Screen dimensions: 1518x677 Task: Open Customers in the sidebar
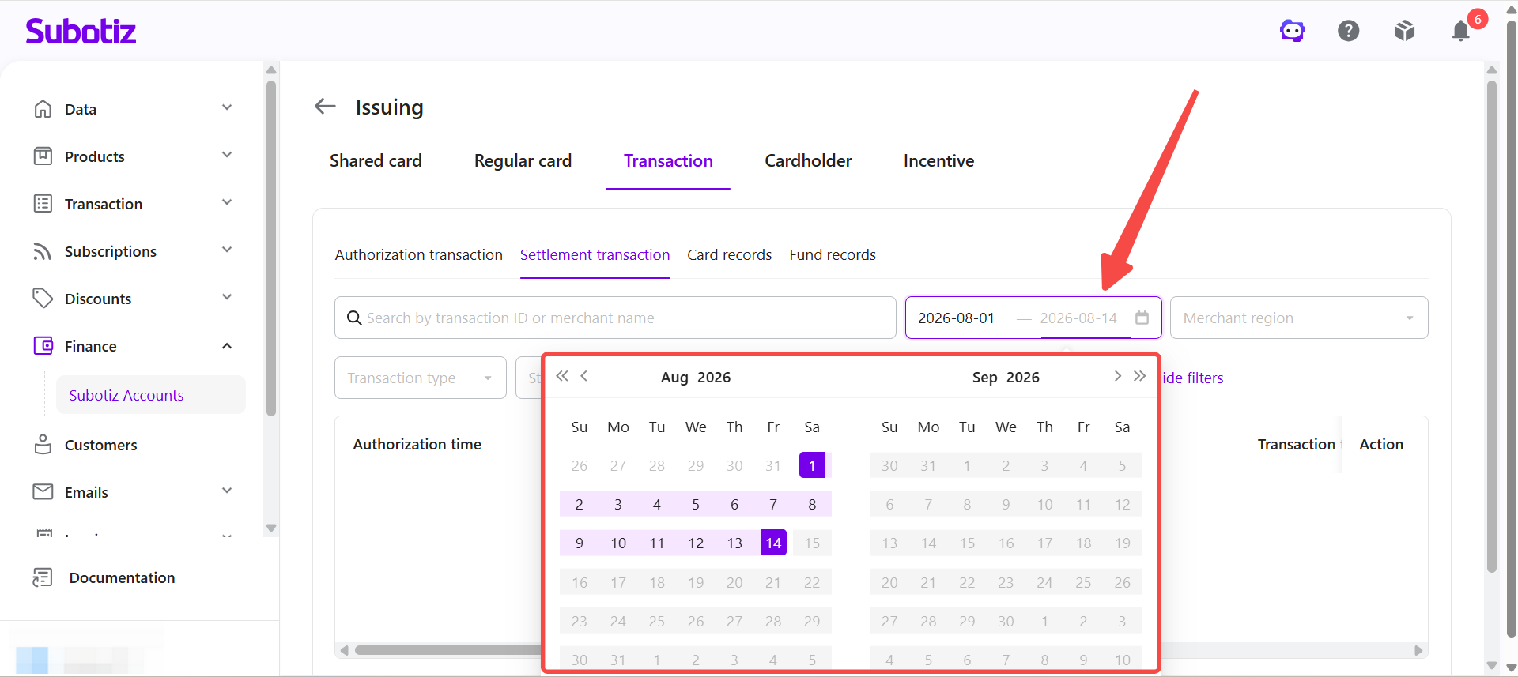pyautogui.click(x=100, y=445)
